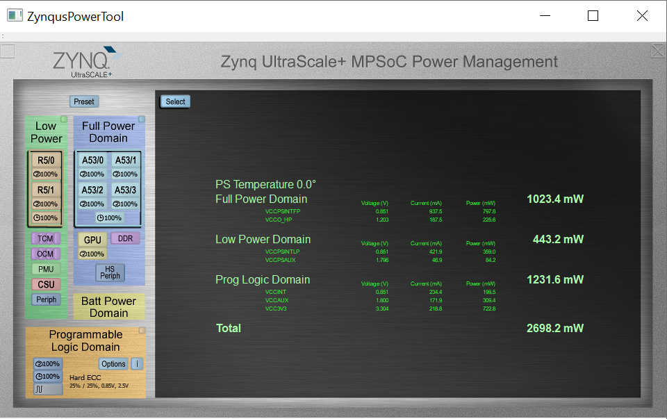Toggle the A53/0 core block
The width and height of the screenshot is (667, 419).
92,161
